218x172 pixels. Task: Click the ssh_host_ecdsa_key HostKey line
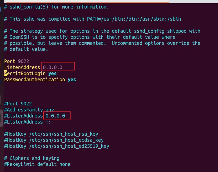[x=54, y=140]
